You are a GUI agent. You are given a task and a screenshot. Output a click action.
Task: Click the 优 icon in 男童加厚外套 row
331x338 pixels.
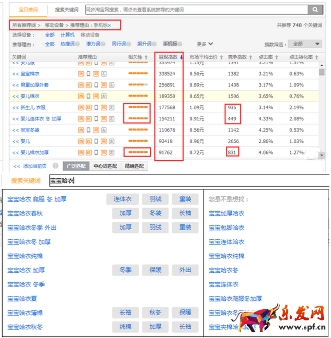coord(89,85)
